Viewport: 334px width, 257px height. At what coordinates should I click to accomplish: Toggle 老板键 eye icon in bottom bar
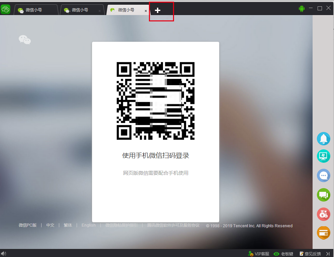click(x=284, y=254)
